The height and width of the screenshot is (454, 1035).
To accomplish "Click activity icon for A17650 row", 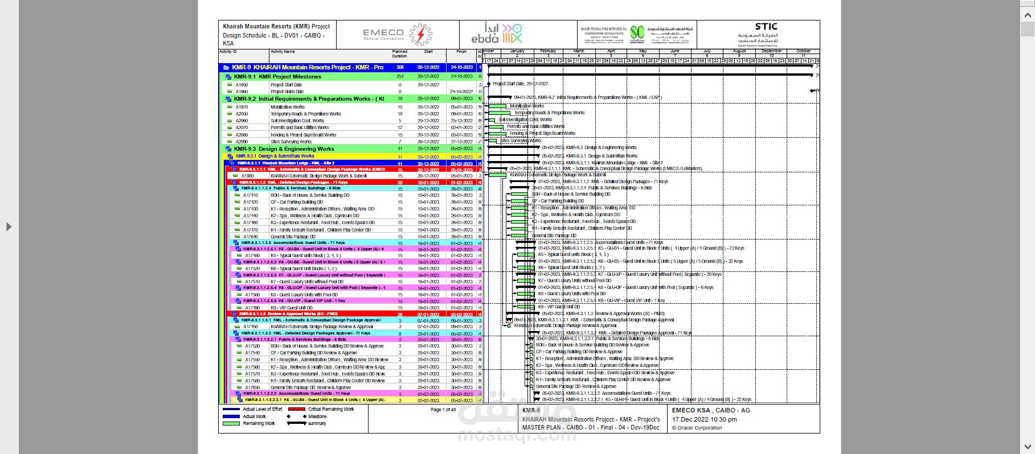I will pos(239,387).
